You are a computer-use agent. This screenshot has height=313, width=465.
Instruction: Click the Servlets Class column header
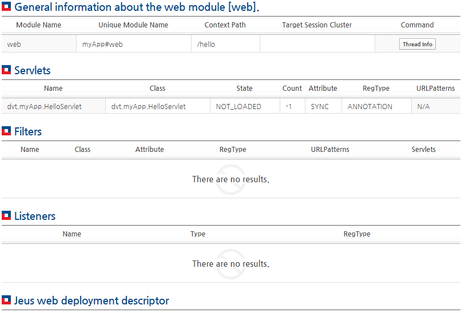[x=157, y=88]
